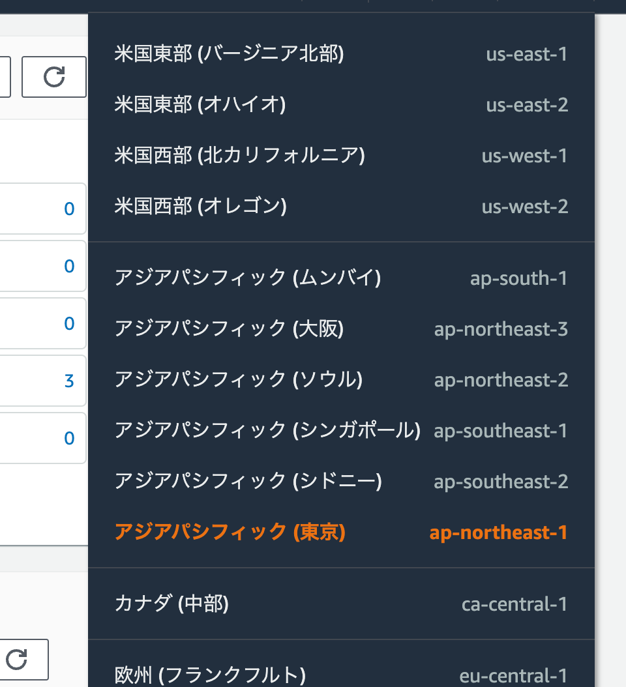Open the second resource count 0 link

coord(69,266)
